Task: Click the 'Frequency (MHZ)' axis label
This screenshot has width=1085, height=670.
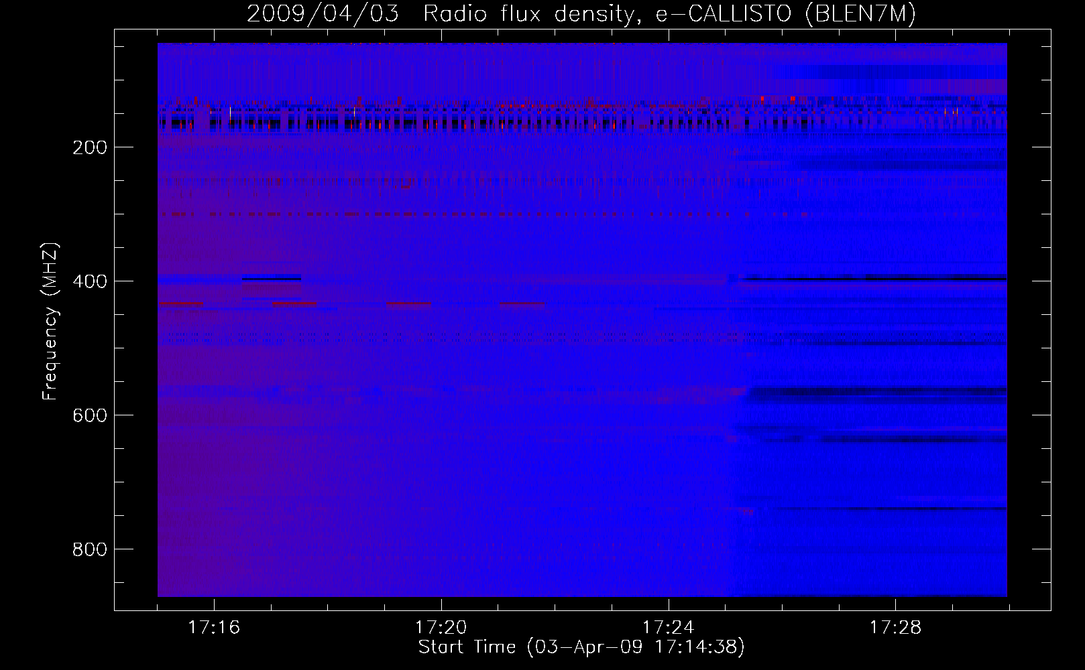Action: [50, 321]
